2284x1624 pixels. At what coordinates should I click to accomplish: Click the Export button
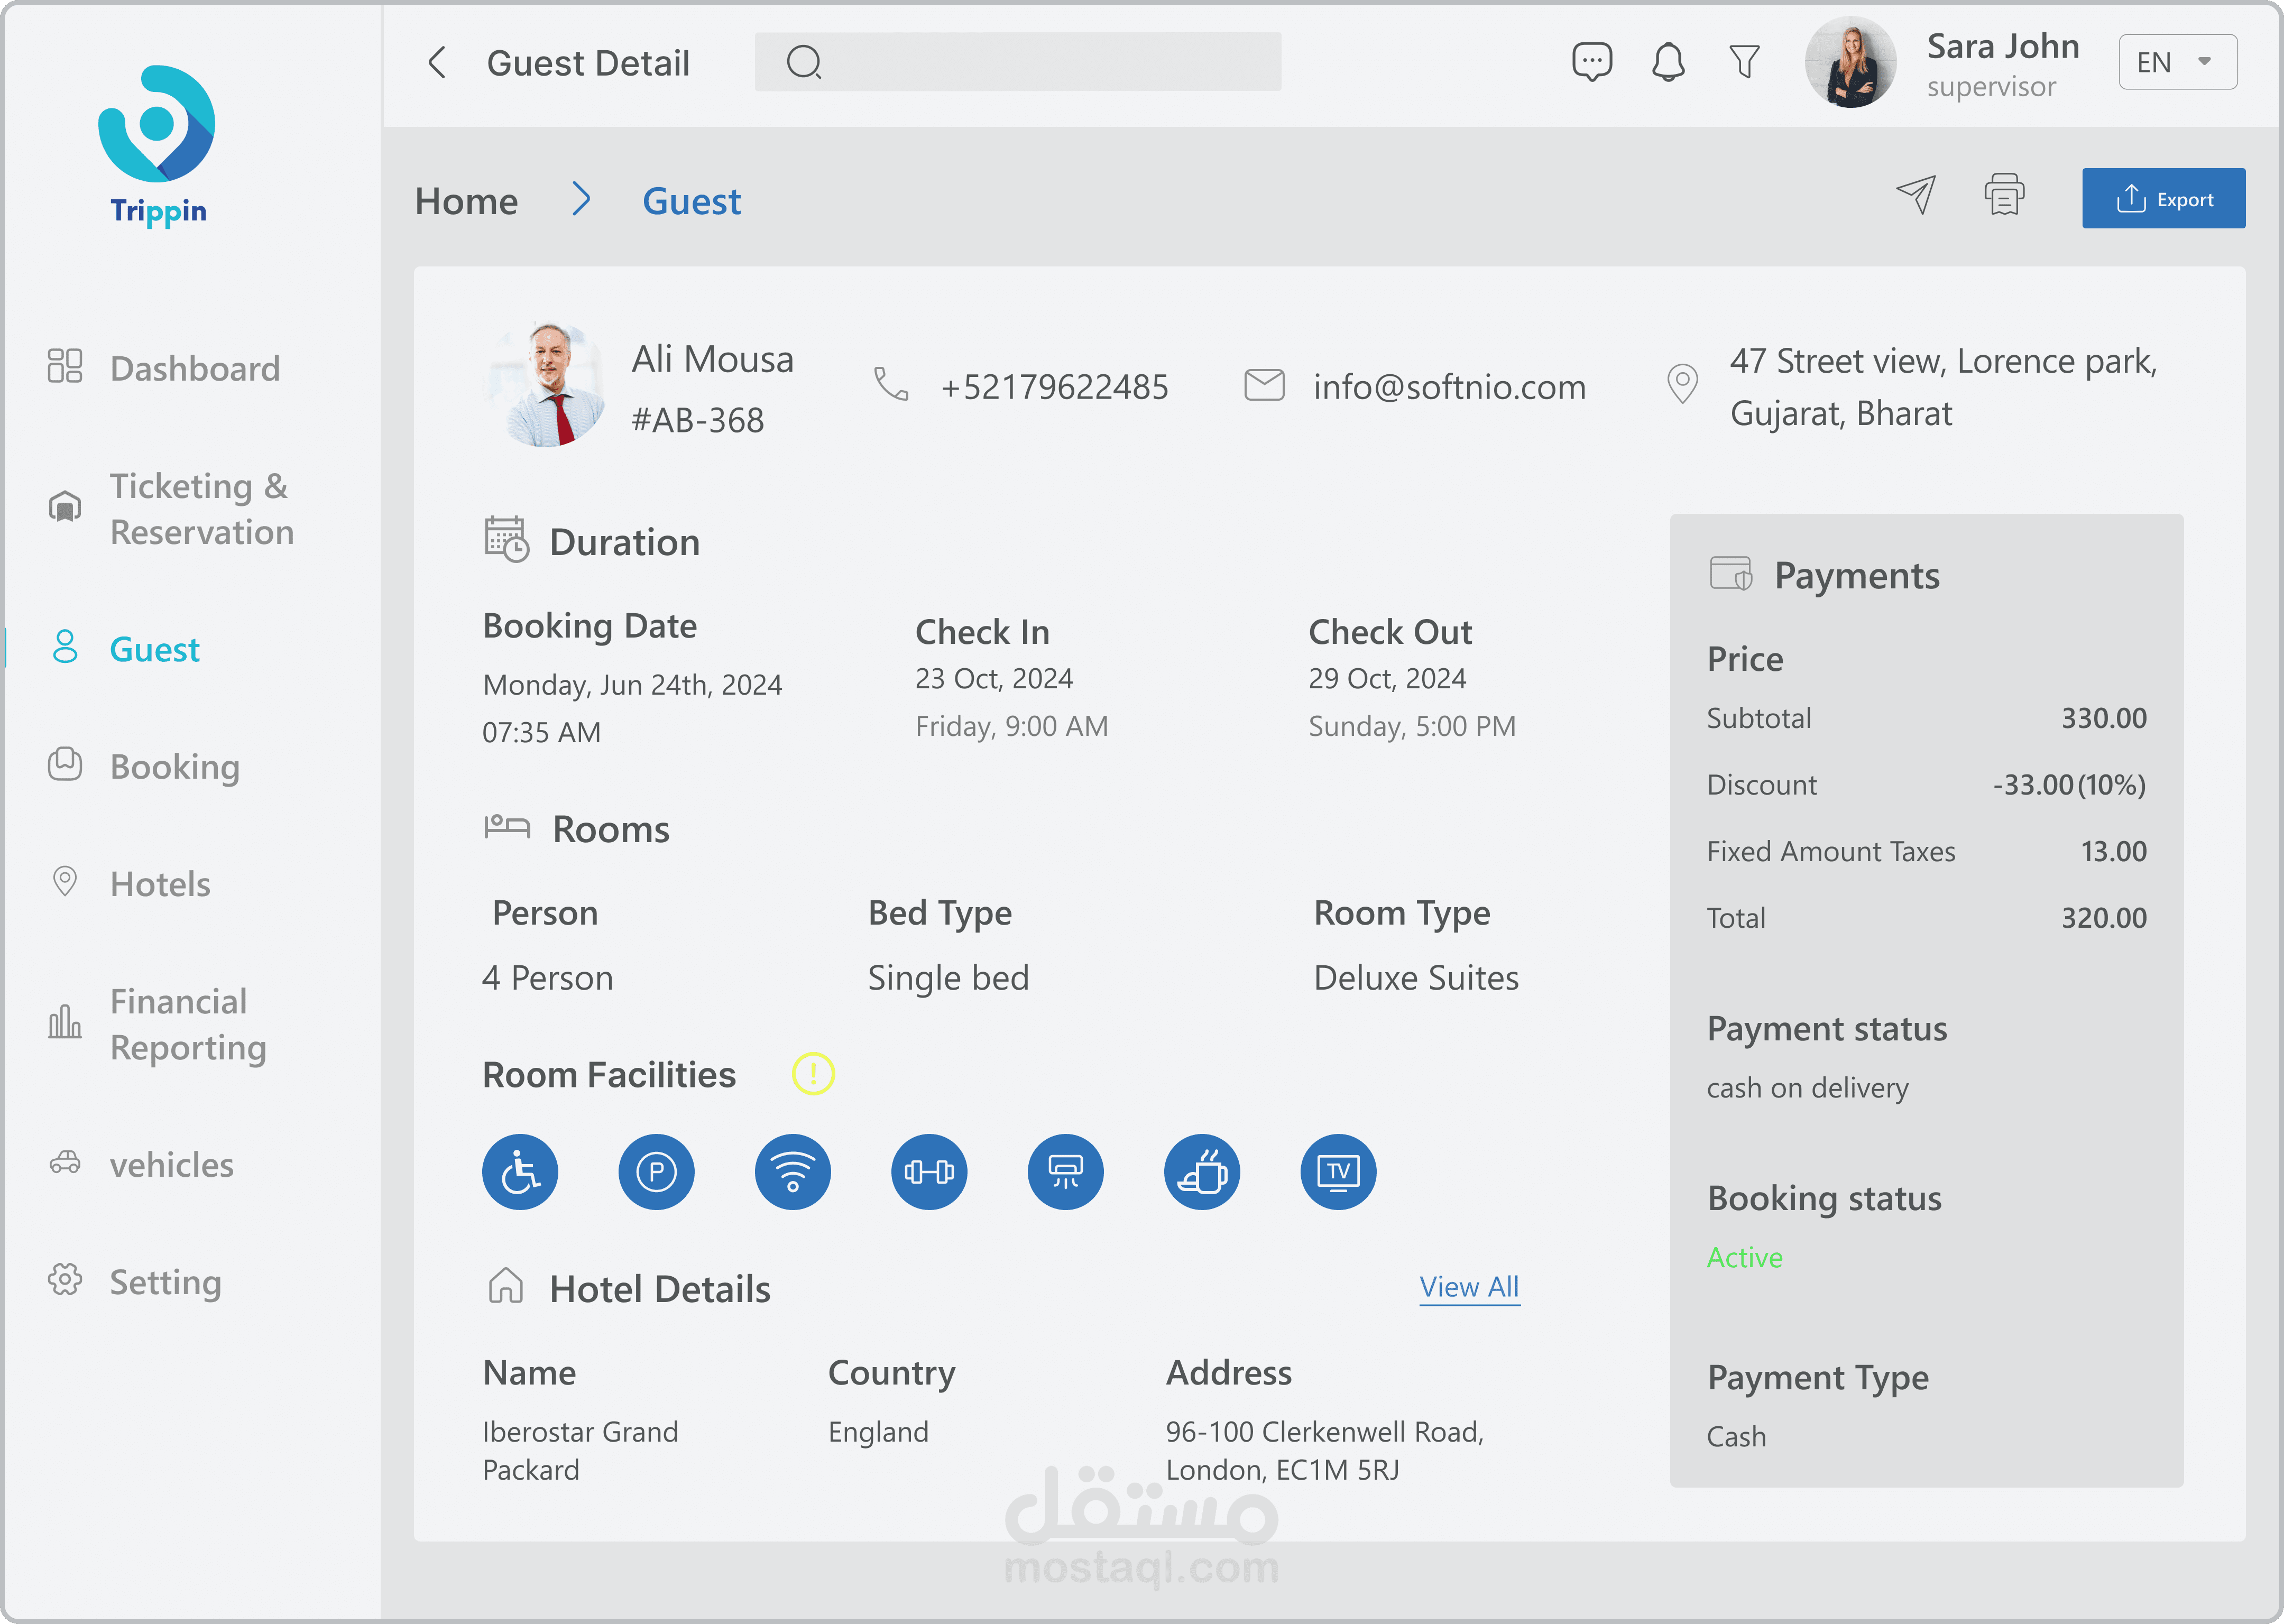click(2163, 199)
